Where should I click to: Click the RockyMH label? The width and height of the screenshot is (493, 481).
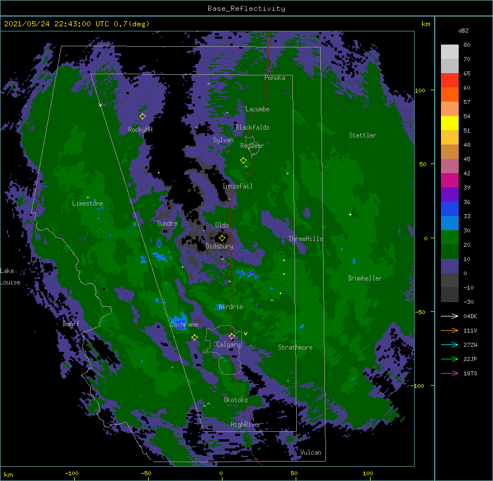coord(140,130)
